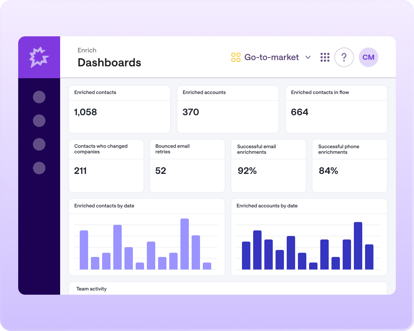This screenshot has width=414, height=331.
Task: Click the 52 bounced retries value
Action: click(160, 171)
